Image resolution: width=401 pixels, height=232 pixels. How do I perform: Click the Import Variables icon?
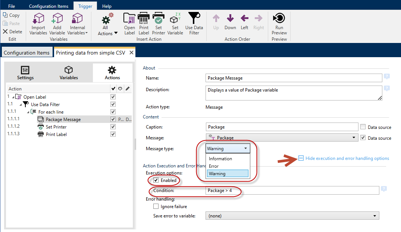38,19
